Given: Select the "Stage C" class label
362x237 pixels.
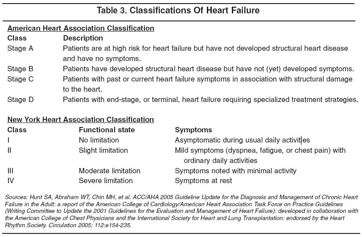Looking at the screenshot, I should [x=21, y=79].
